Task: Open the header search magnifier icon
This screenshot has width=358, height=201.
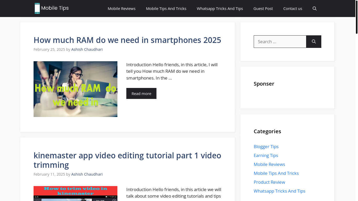Action: (314, 9)
